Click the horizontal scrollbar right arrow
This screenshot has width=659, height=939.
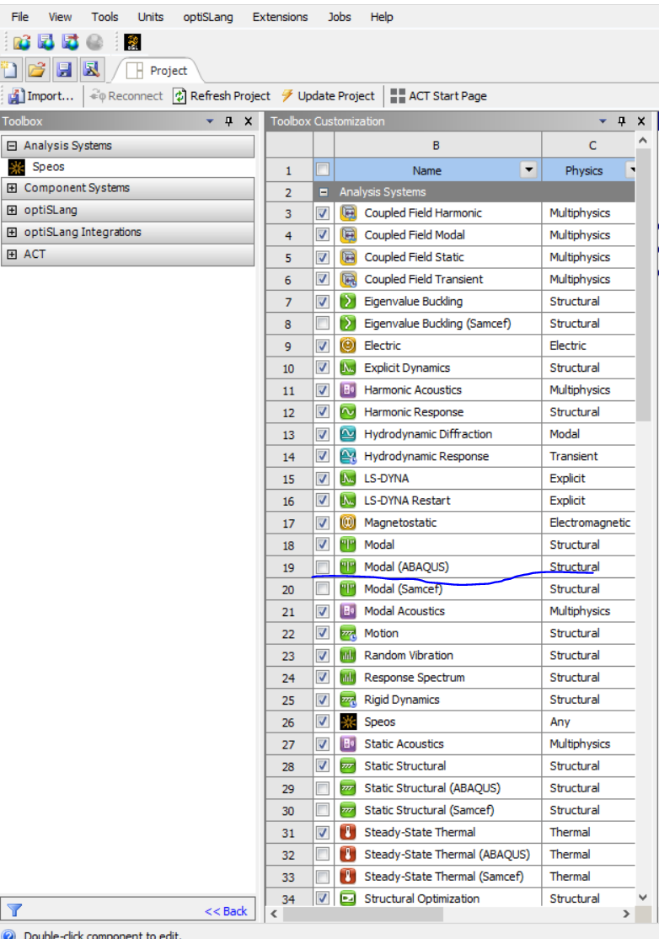pyautogui.click(x=627, y=913)
